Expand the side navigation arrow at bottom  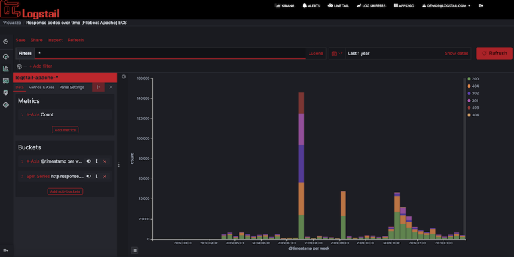tap(5, 250)
